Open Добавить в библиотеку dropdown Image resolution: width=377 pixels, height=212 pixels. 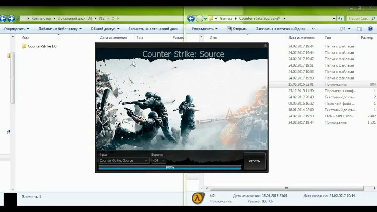(60, 29)
